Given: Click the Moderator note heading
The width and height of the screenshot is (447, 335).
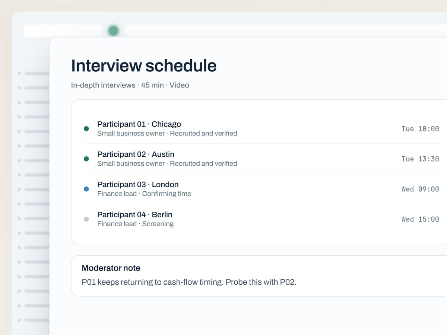Looking at the screenshot, I should point(111,268).
